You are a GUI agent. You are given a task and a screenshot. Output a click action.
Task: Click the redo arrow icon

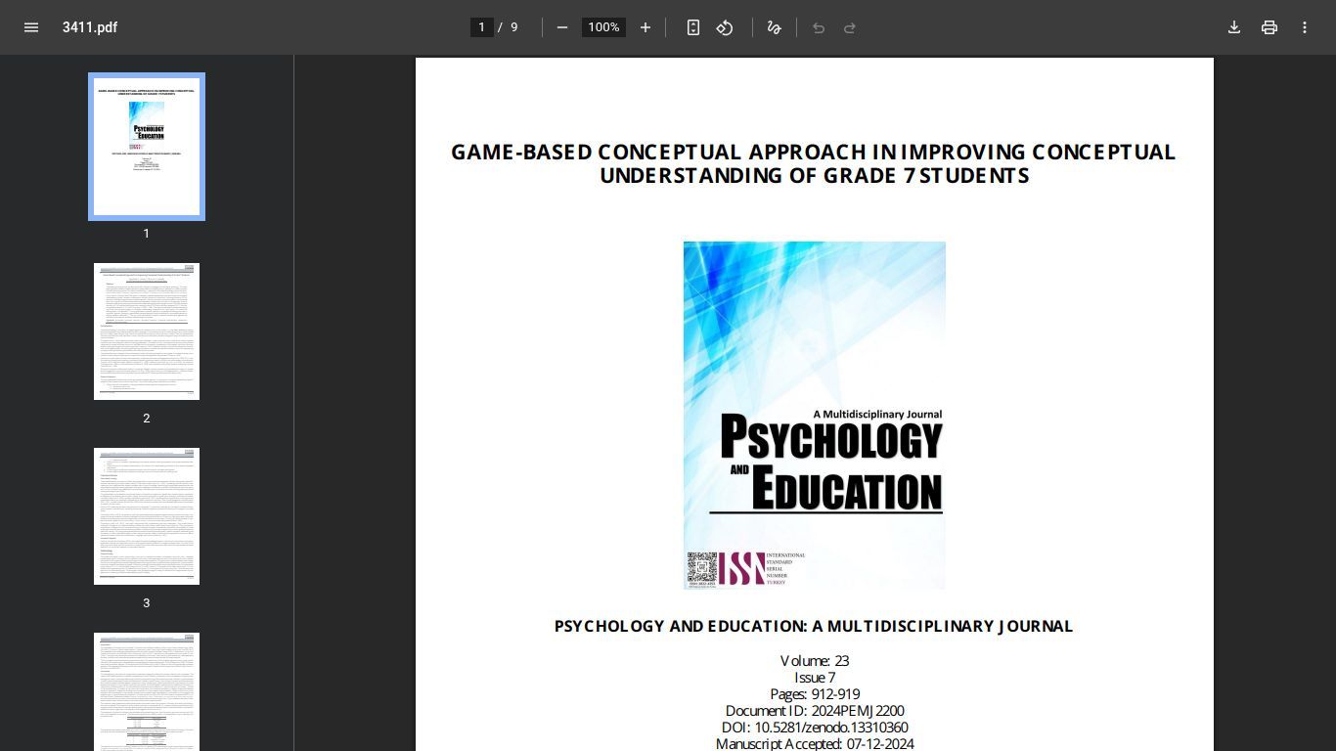point(850,27)
